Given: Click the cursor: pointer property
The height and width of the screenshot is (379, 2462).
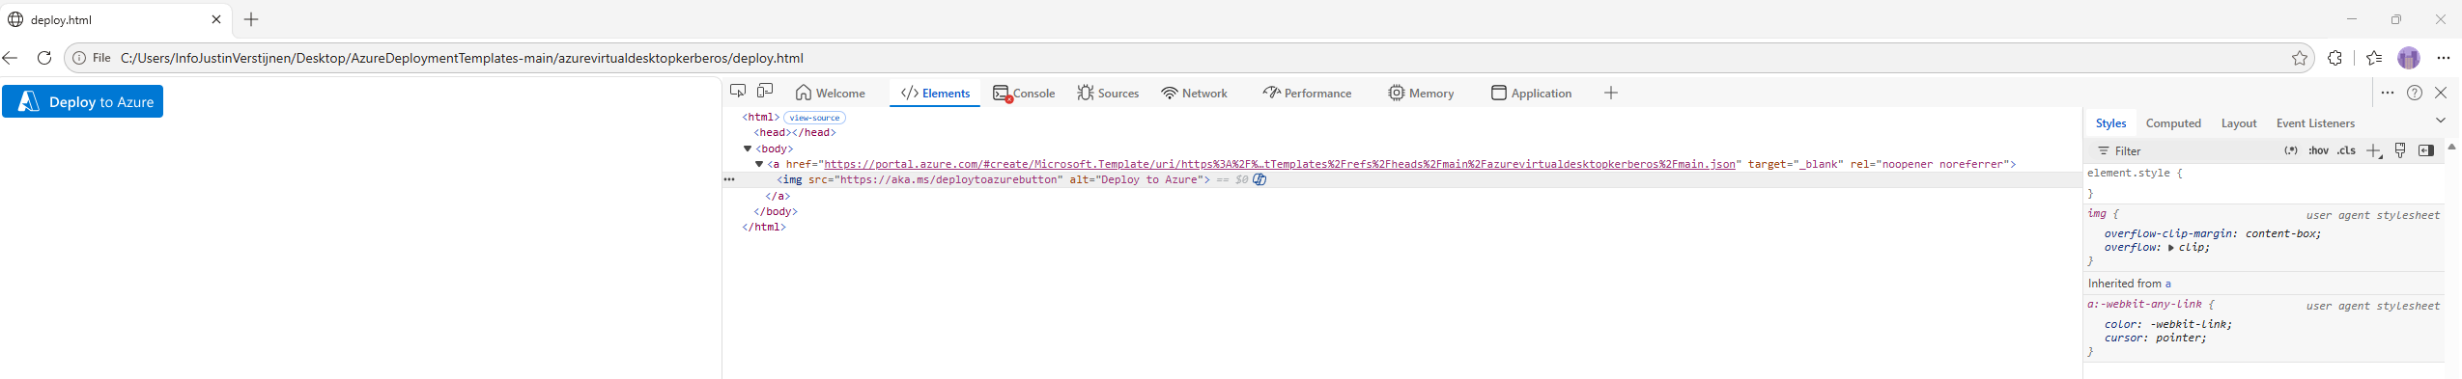Looking at the screenshot, I should (2156, 338).
